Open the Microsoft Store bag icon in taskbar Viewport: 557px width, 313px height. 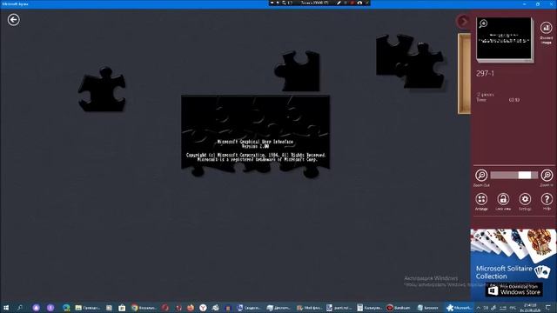tap(122, 308)
